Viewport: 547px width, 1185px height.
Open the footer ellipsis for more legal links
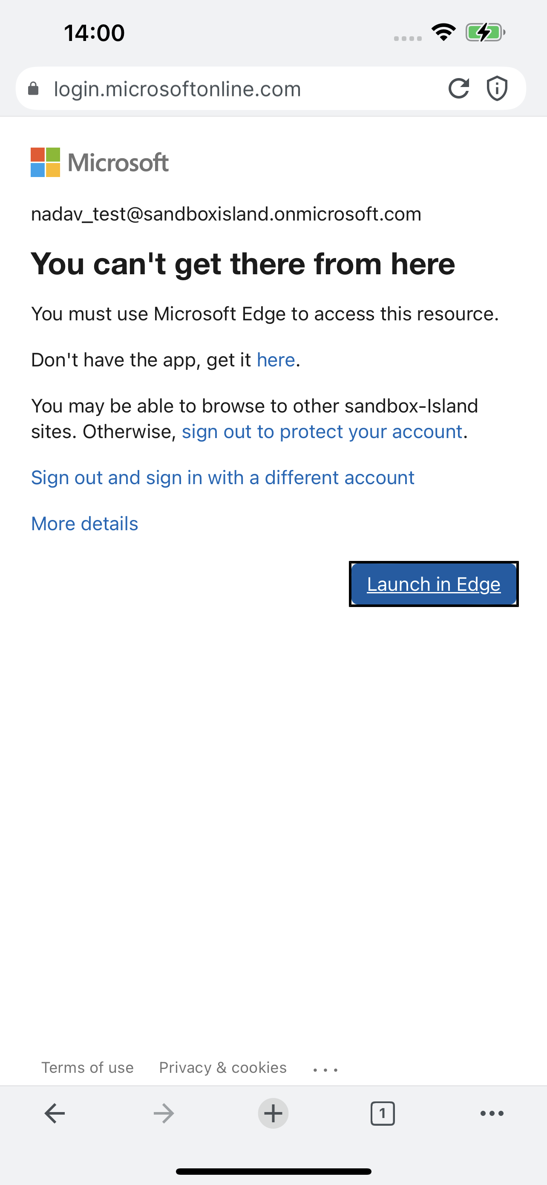coord(324,1068)
